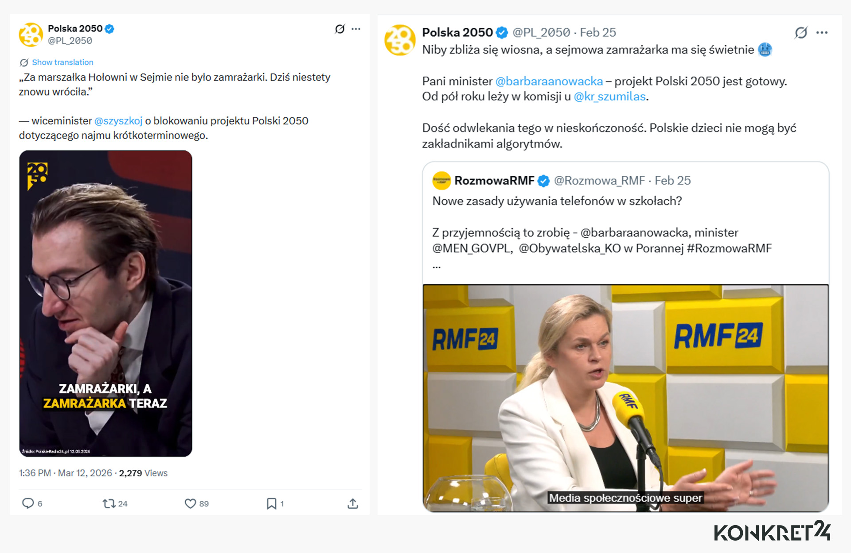Bookmark the left tweet

271,503
